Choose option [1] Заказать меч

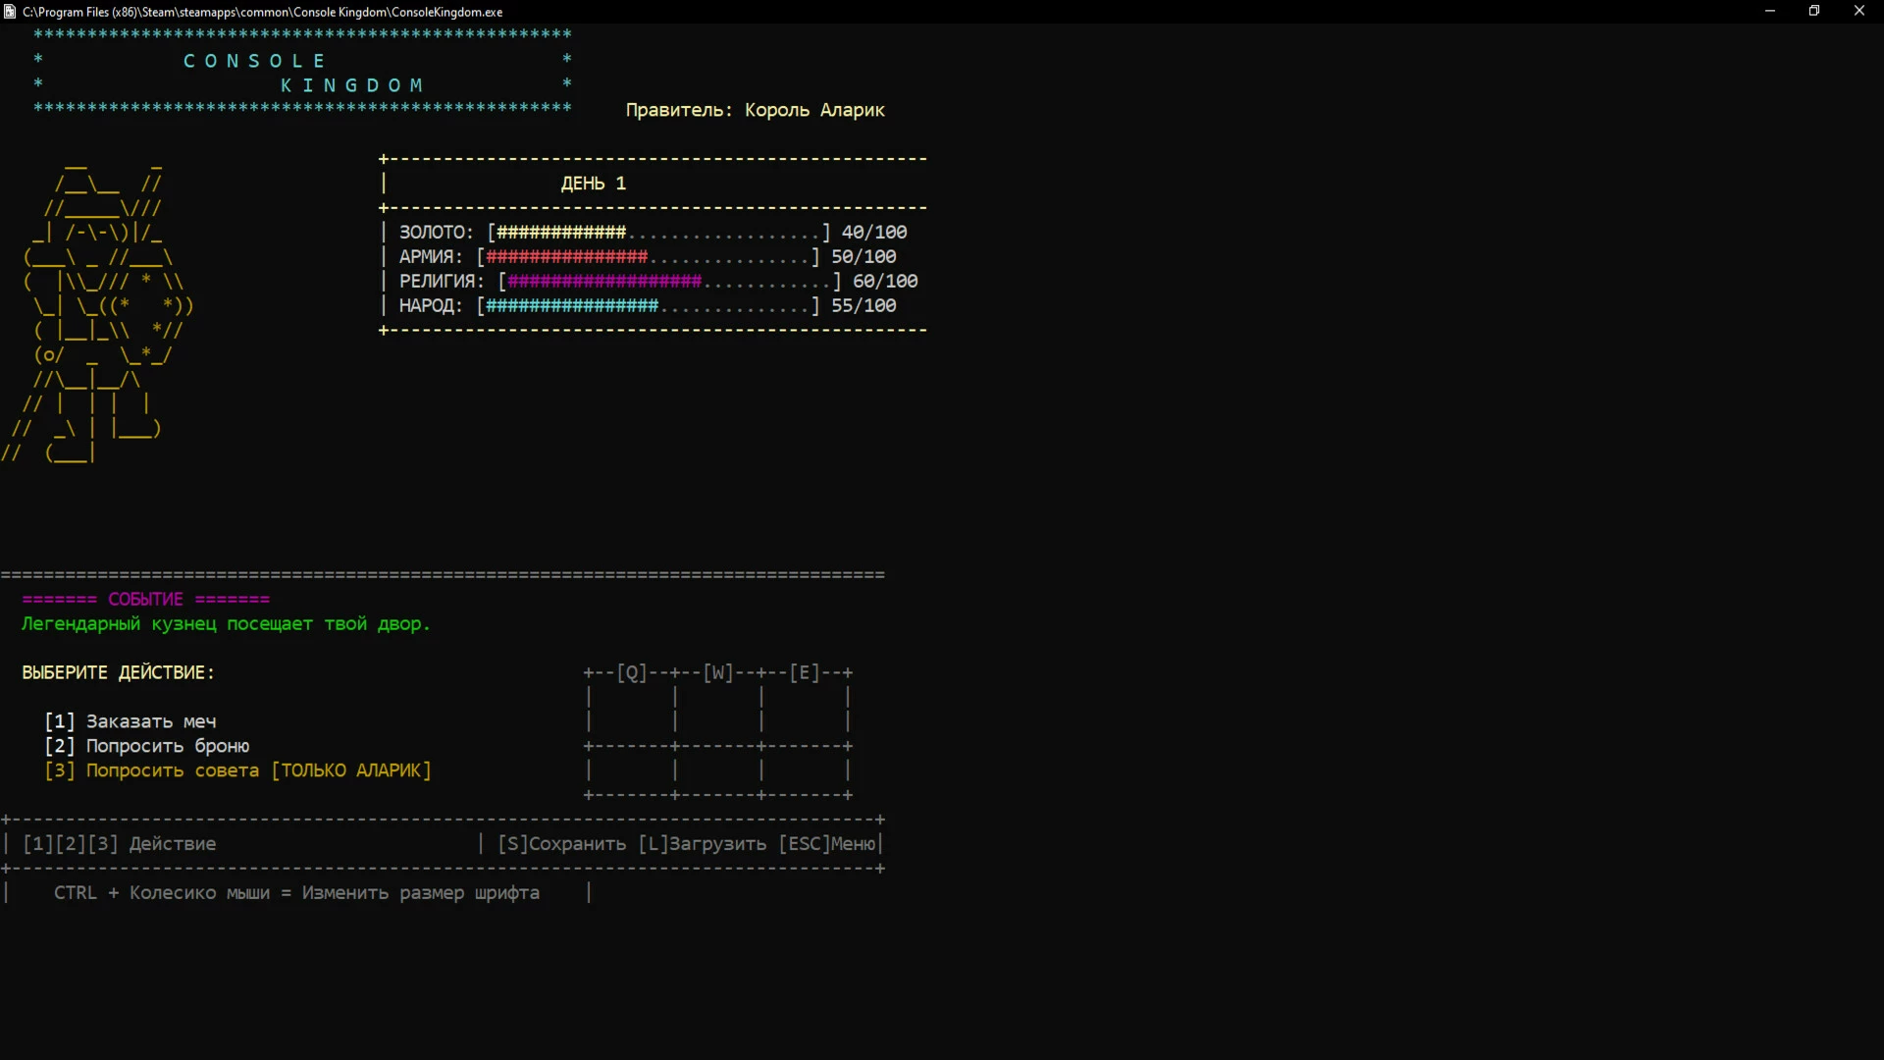[131, 721]
